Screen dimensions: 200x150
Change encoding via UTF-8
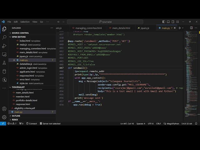coord(151,123)
